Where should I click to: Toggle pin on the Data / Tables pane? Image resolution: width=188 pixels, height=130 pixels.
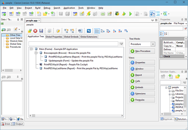point(18,20)
